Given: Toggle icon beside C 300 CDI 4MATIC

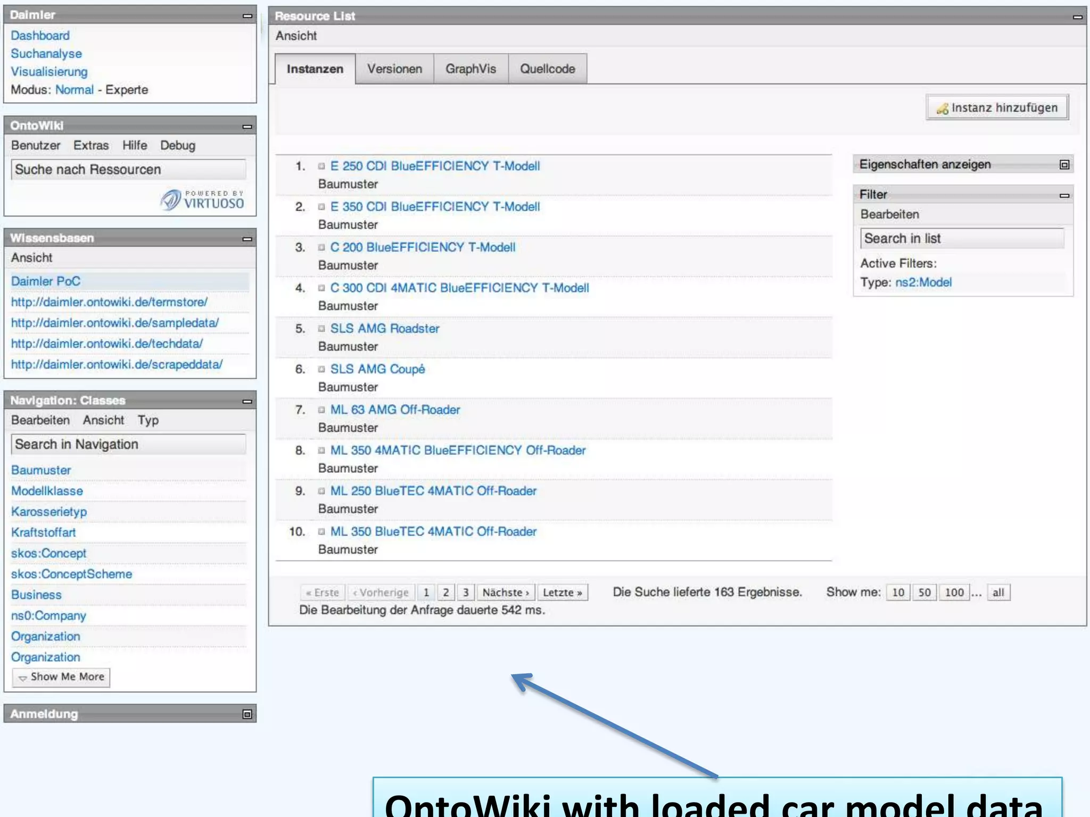Looking at the screenshot, I should pyautogui.click(x=321, y=288).
